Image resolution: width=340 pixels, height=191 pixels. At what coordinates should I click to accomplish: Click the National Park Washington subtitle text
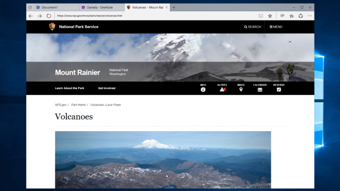(x=119, y=72)
